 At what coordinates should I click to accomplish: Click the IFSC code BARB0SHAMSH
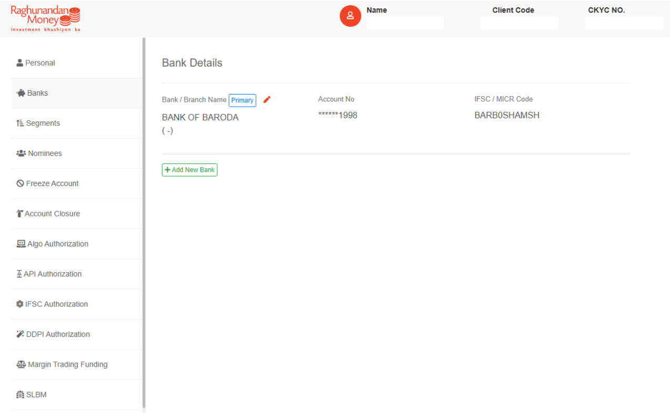507,115
